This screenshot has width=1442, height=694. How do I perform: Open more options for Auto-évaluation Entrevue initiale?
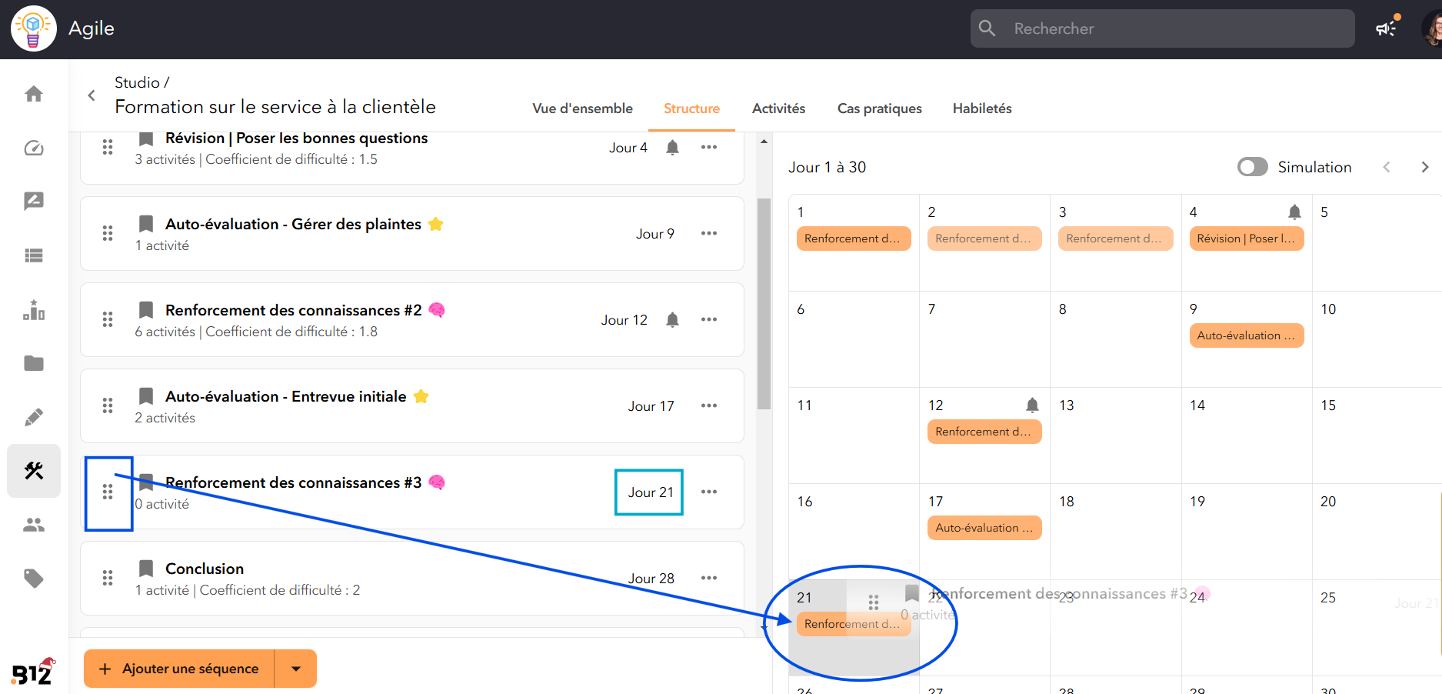point(709,405)
